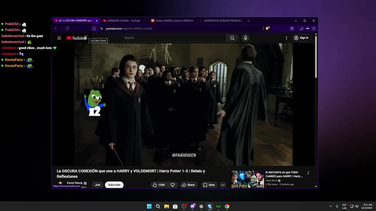
Task: Switch to Stream XANFER SoundCloud tab
Action: point(172,21)
